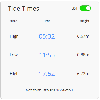Open the 05:32 high tide time link
This screenshot has height=100, width=100.
47,36
